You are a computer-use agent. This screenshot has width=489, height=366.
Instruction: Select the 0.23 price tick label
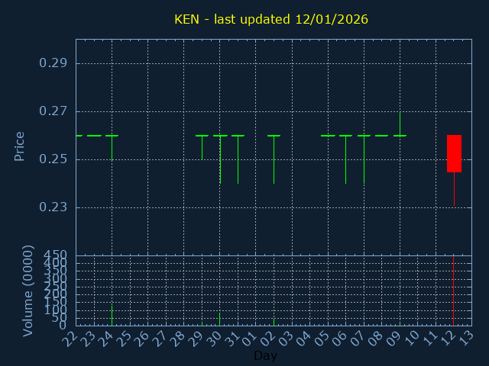[53, 207]
